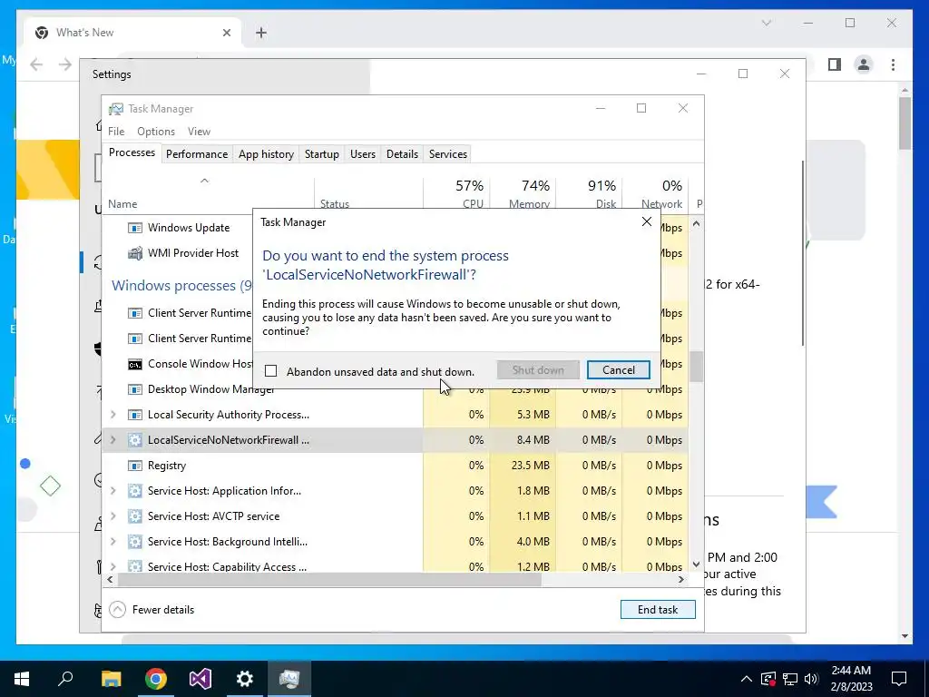Open Chrome profile avatar icon
This screenshot has width=929, height=697.
point(864,64)
